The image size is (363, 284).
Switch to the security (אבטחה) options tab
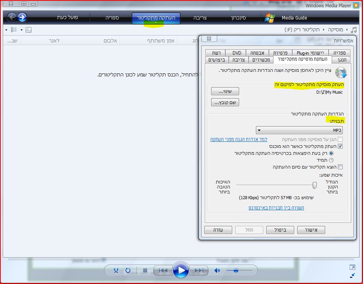click(257, 53)
